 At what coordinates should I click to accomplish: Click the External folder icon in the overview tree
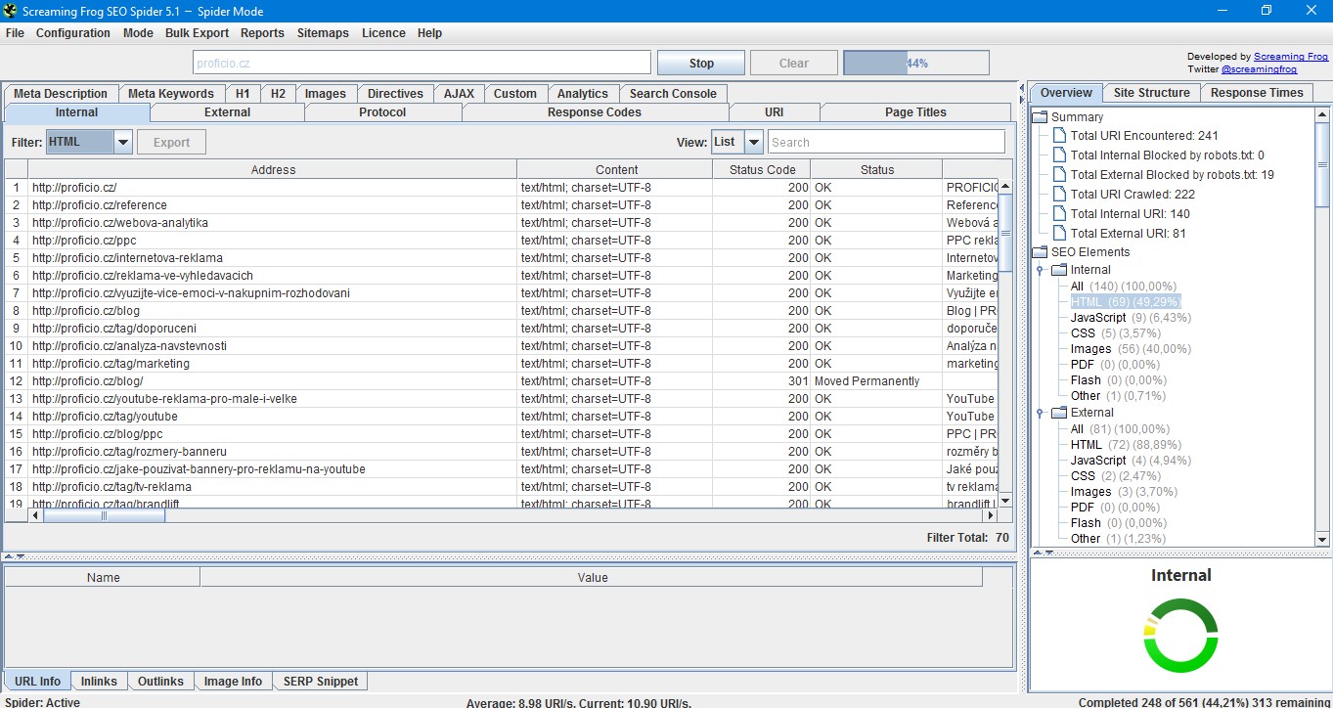[1059, 413]
